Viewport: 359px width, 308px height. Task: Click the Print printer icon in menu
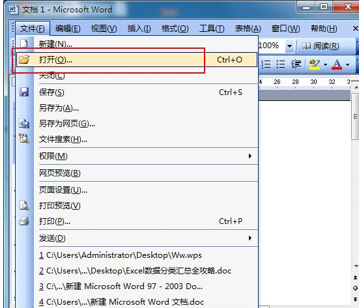coord(24,221)
